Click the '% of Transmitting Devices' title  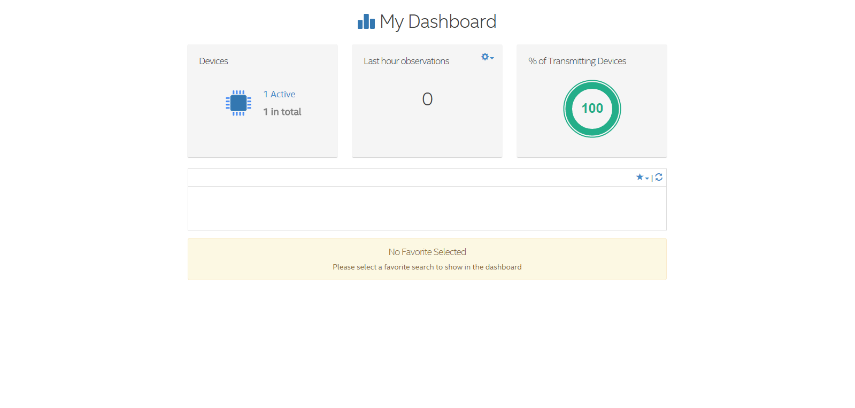click(x=577, y=61)
